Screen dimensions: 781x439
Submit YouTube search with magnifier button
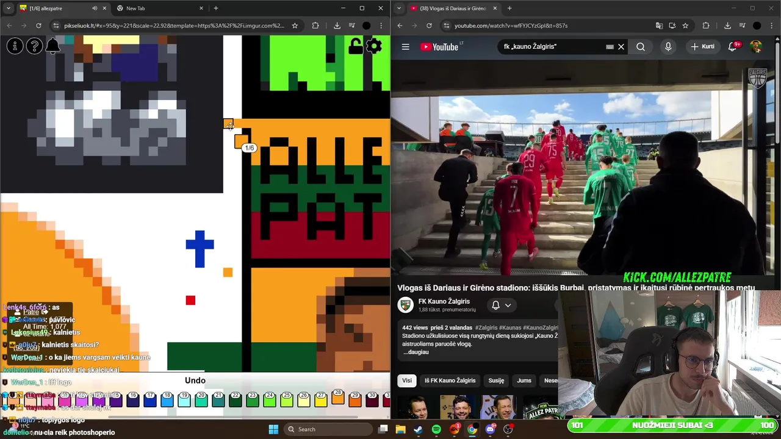[x=641, y=46]
